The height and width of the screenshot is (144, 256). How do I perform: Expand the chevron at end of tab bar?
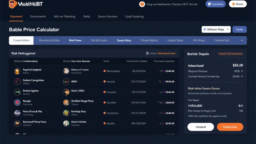pos(242,40)
